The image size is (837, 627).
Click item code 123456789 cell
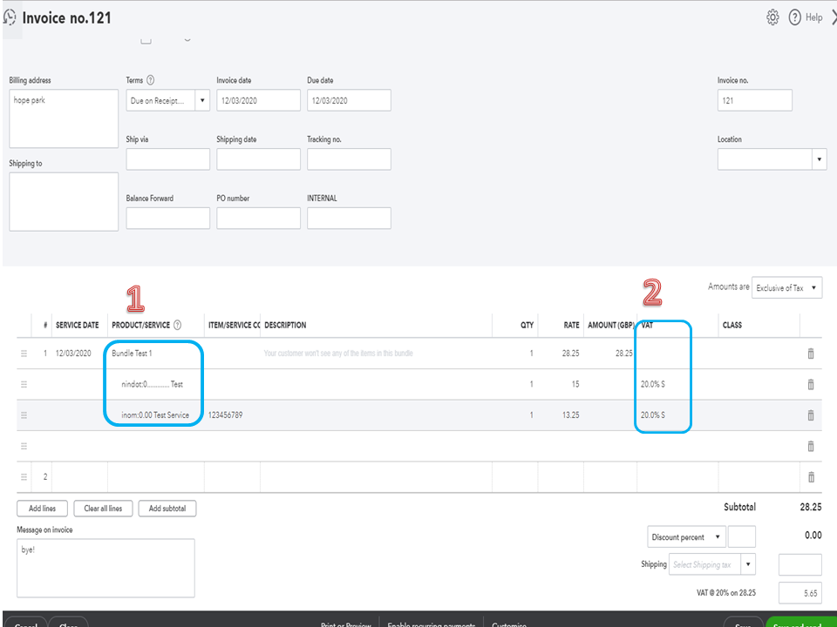(232, 415)
